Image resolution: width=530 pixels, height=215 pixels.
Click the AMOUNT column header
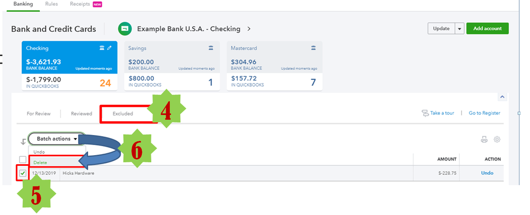pyautogui.click(x=447, y=159)
